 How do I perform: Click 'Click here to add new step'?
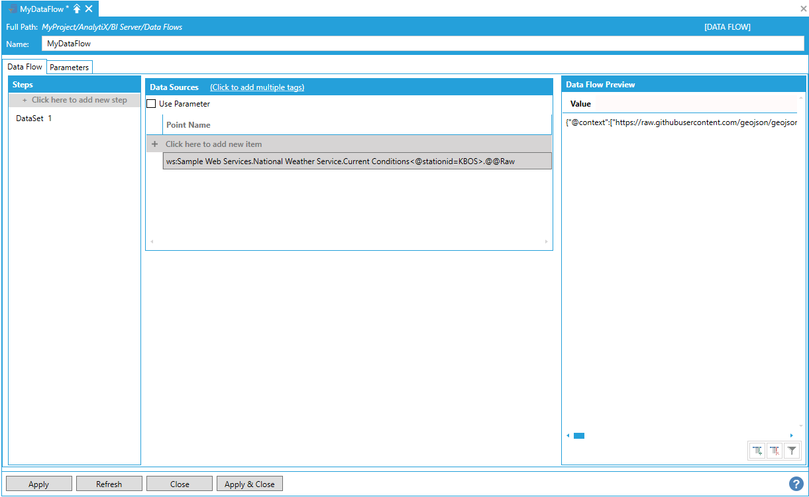75,100
